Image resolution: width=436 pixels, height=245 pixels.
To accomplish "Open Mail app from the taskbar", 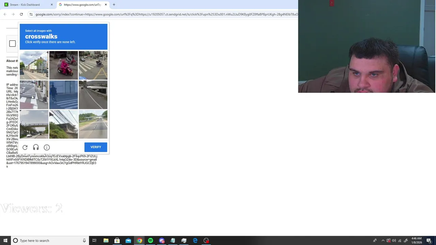I will (128, 241).
